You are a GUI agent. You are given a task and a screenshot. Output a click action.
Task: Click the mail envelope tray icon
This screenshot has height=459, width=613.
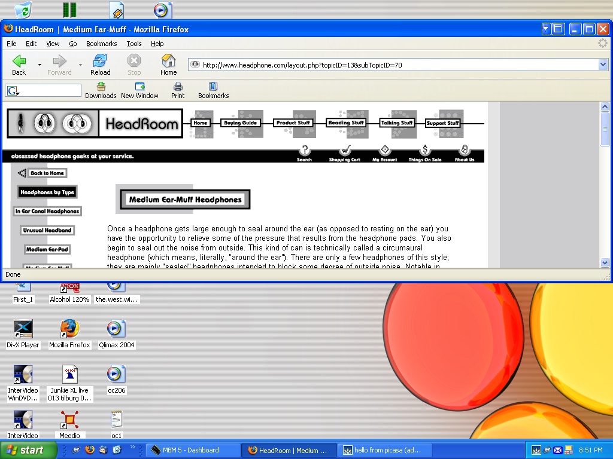click(x=557, y=451)
